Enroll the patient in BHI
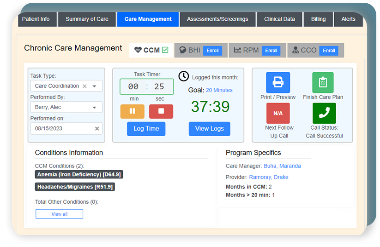This screenshot has height=247, width=380. [x=212, y=51]
